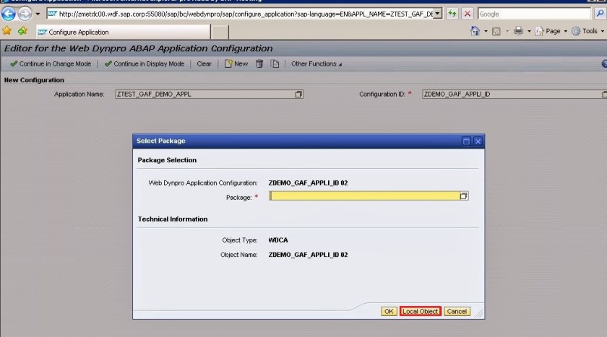Expand the Print dropdown arrow
This screenshot has width=607, height=337.
(529, 31)
